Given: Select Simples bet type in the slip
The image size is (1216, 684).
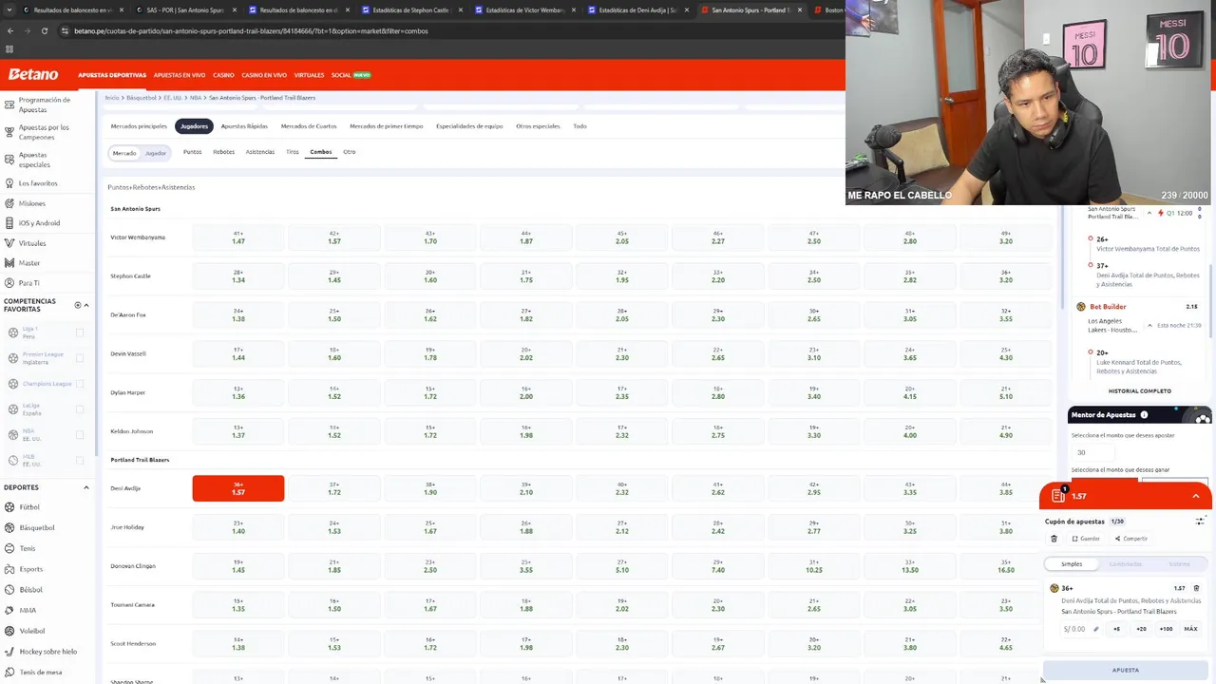Looking at the screenshot, I should point(1072,564).
